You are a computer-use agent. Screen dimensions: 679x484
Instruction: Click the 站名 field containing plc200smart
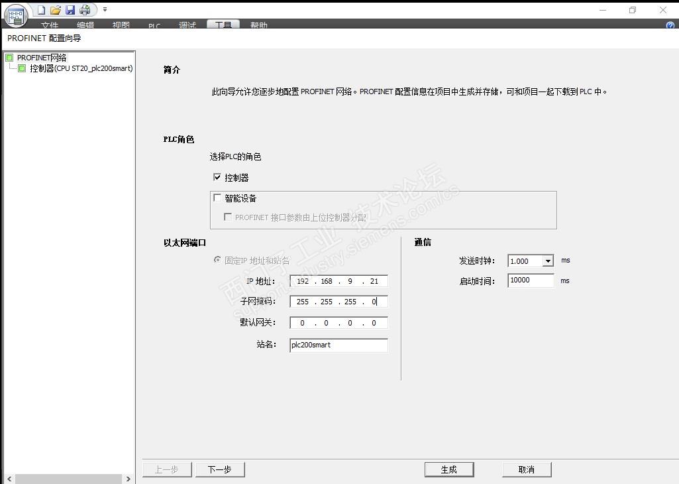pyautogui.click(x=339, y=345)
